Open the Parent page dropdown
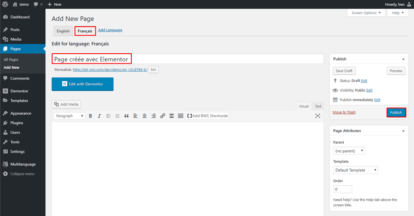The image size is (414, 216). click(349, 151)
